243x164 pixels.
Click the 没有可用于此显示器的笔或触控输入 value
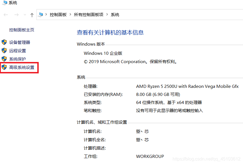pos(170,111)
